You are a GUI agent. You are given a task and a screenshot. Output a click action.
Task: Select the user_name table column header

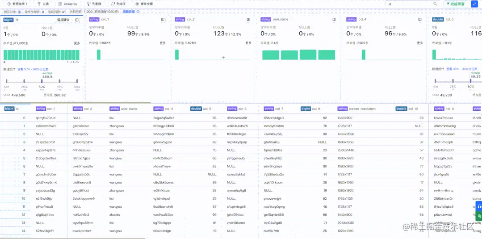[123, 109]
